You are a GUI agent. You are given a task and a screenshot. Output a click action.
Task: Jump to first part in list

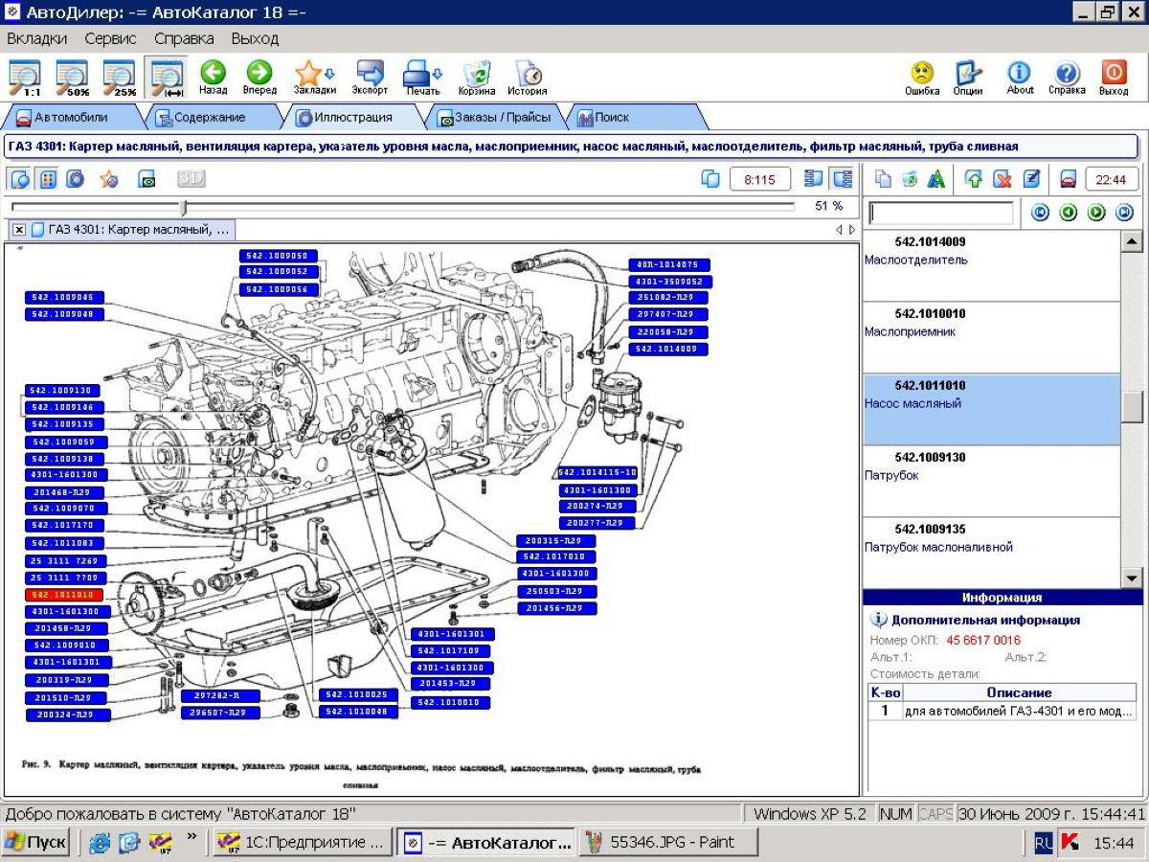coord(1041,213)
